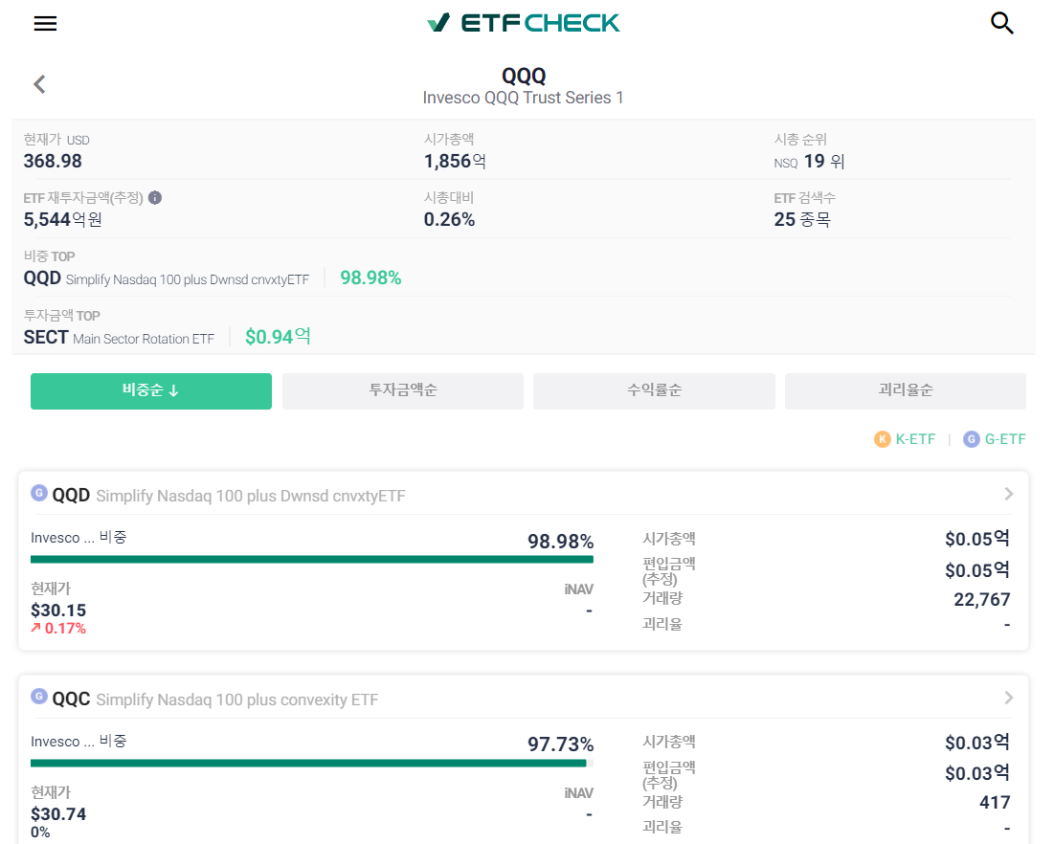The width and height of the screenshot is (1054, 844).
Task: Click the green $0.94억 amount
Action: tap(278, 337)
